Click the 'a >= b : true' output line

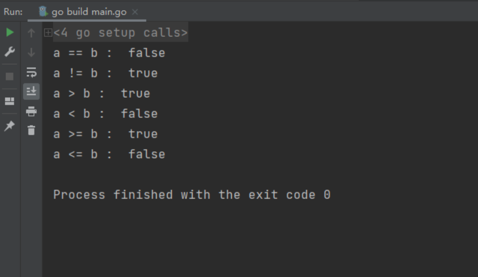[106, 134]
